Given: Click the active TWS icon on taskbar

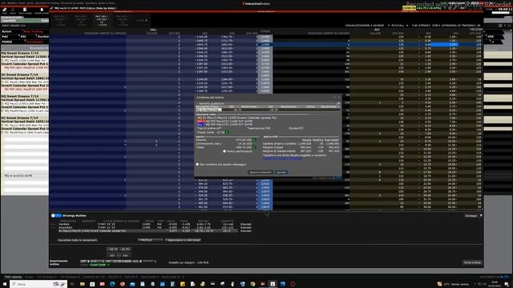Looking at the screenshot, I should [273, 284].
